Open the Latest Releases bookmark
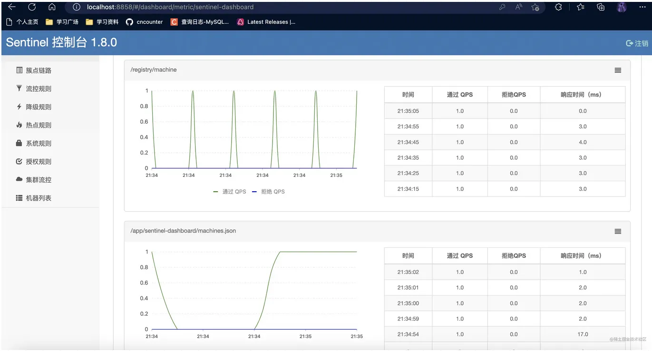 (x=266, y=22)
